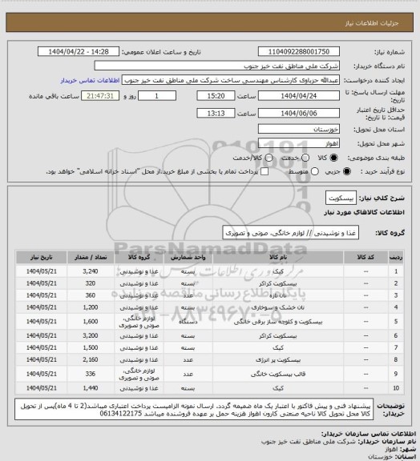The image size is (420, 461).
Task: Select the جزیی purchase type radio
Action: (347, 171)
